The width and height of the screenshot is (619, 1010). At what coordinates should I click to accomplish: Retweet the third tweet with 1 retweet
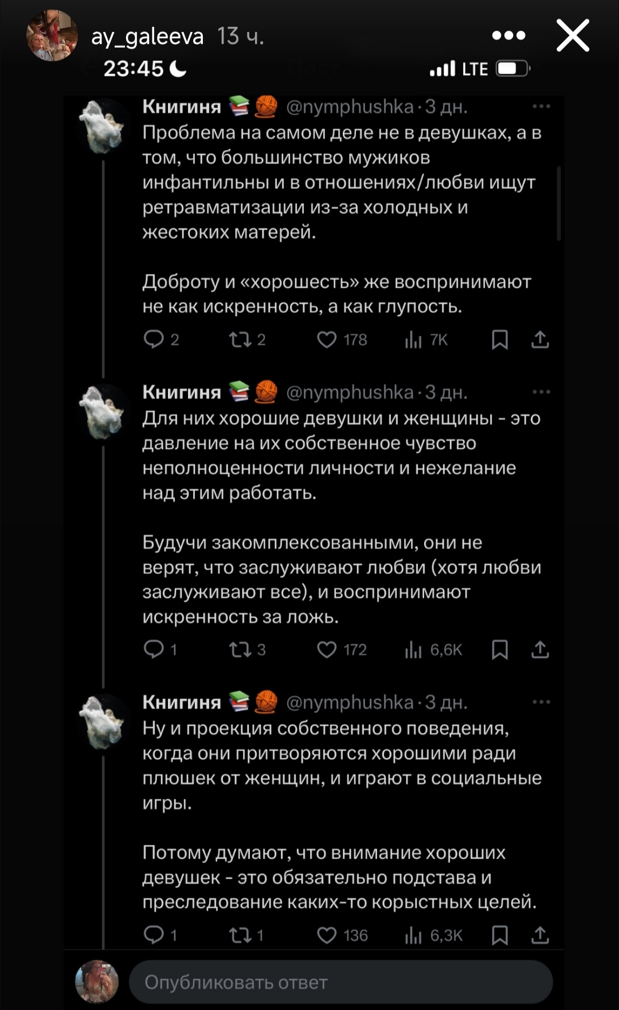[246, 935]
